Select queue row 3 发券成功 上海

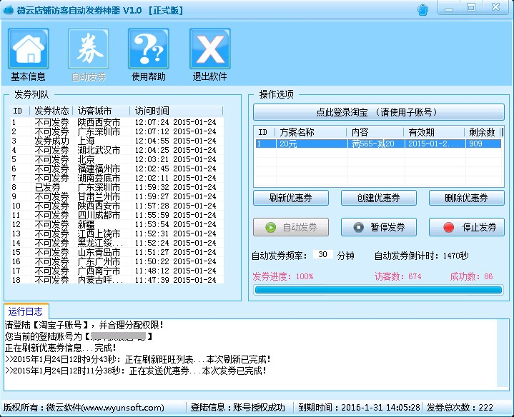click(117, 141)
